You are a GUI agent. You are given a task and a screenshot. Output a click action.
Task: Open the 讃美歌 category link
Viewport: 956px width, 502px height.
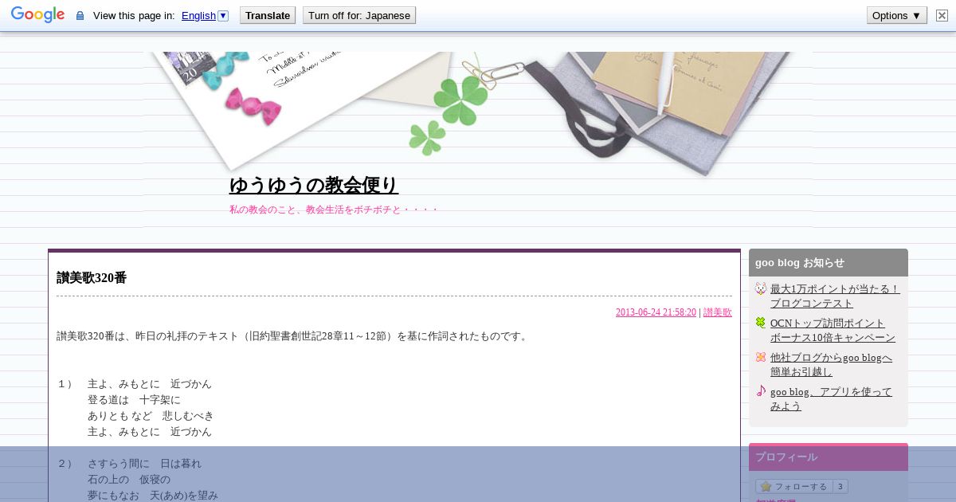(718, 312)
